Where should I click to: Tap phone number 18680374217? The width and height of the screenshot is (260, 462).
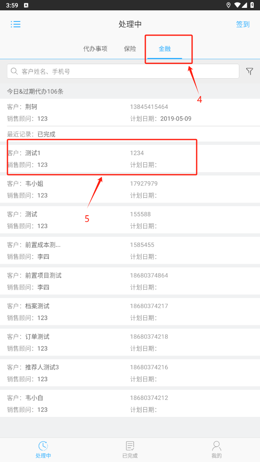pos(149,306)
